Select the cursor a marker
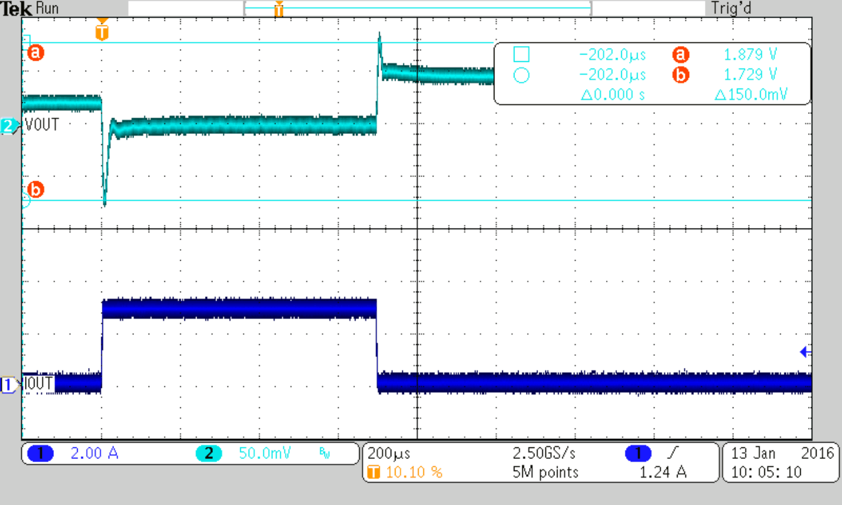This screenshot has height=505, width=842. [x=35, y=53]
